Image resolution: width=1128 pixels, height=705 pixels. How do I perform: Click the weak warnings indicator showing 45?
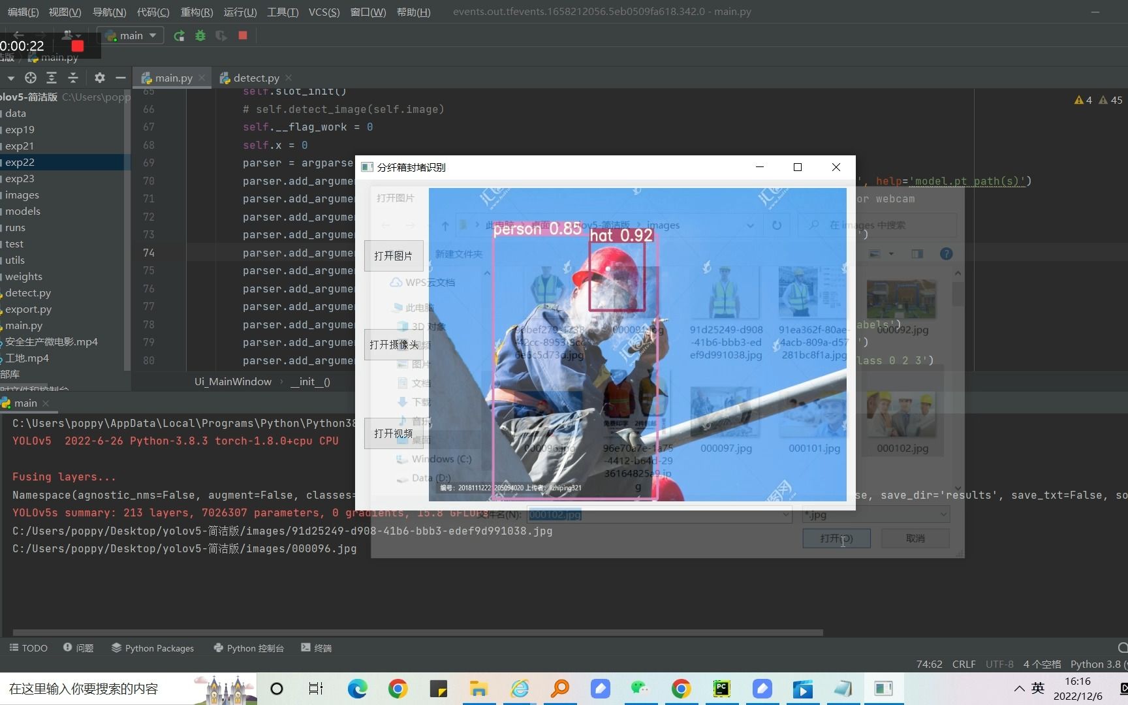point(1110,100)
